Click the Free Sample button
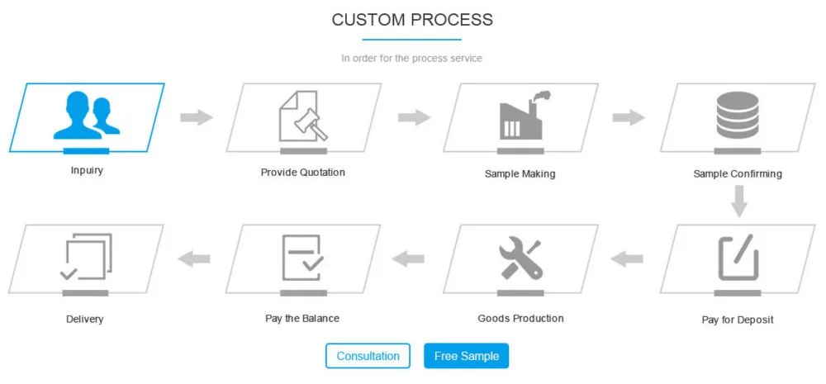This screenshot has height=384, width=826. [x=466, y=356]
